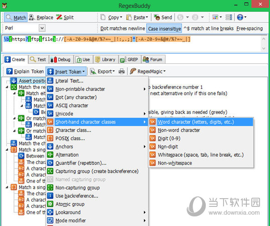Collapse the first 'Or match' node

(15, 118)
